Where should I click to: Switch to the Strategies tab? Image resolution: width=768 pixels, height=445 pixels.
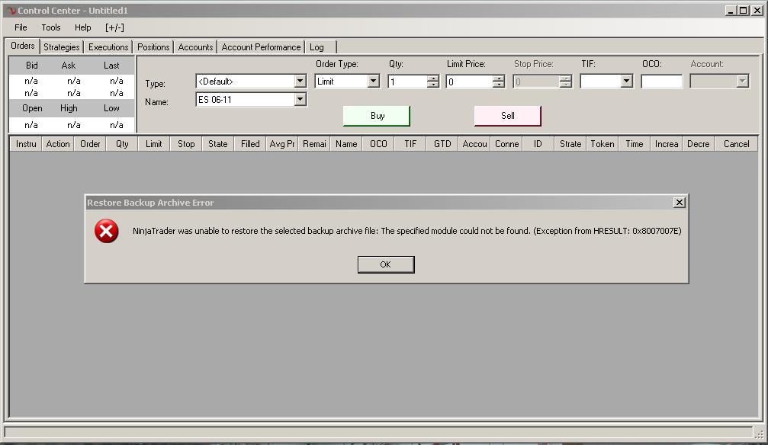point(61,47)
